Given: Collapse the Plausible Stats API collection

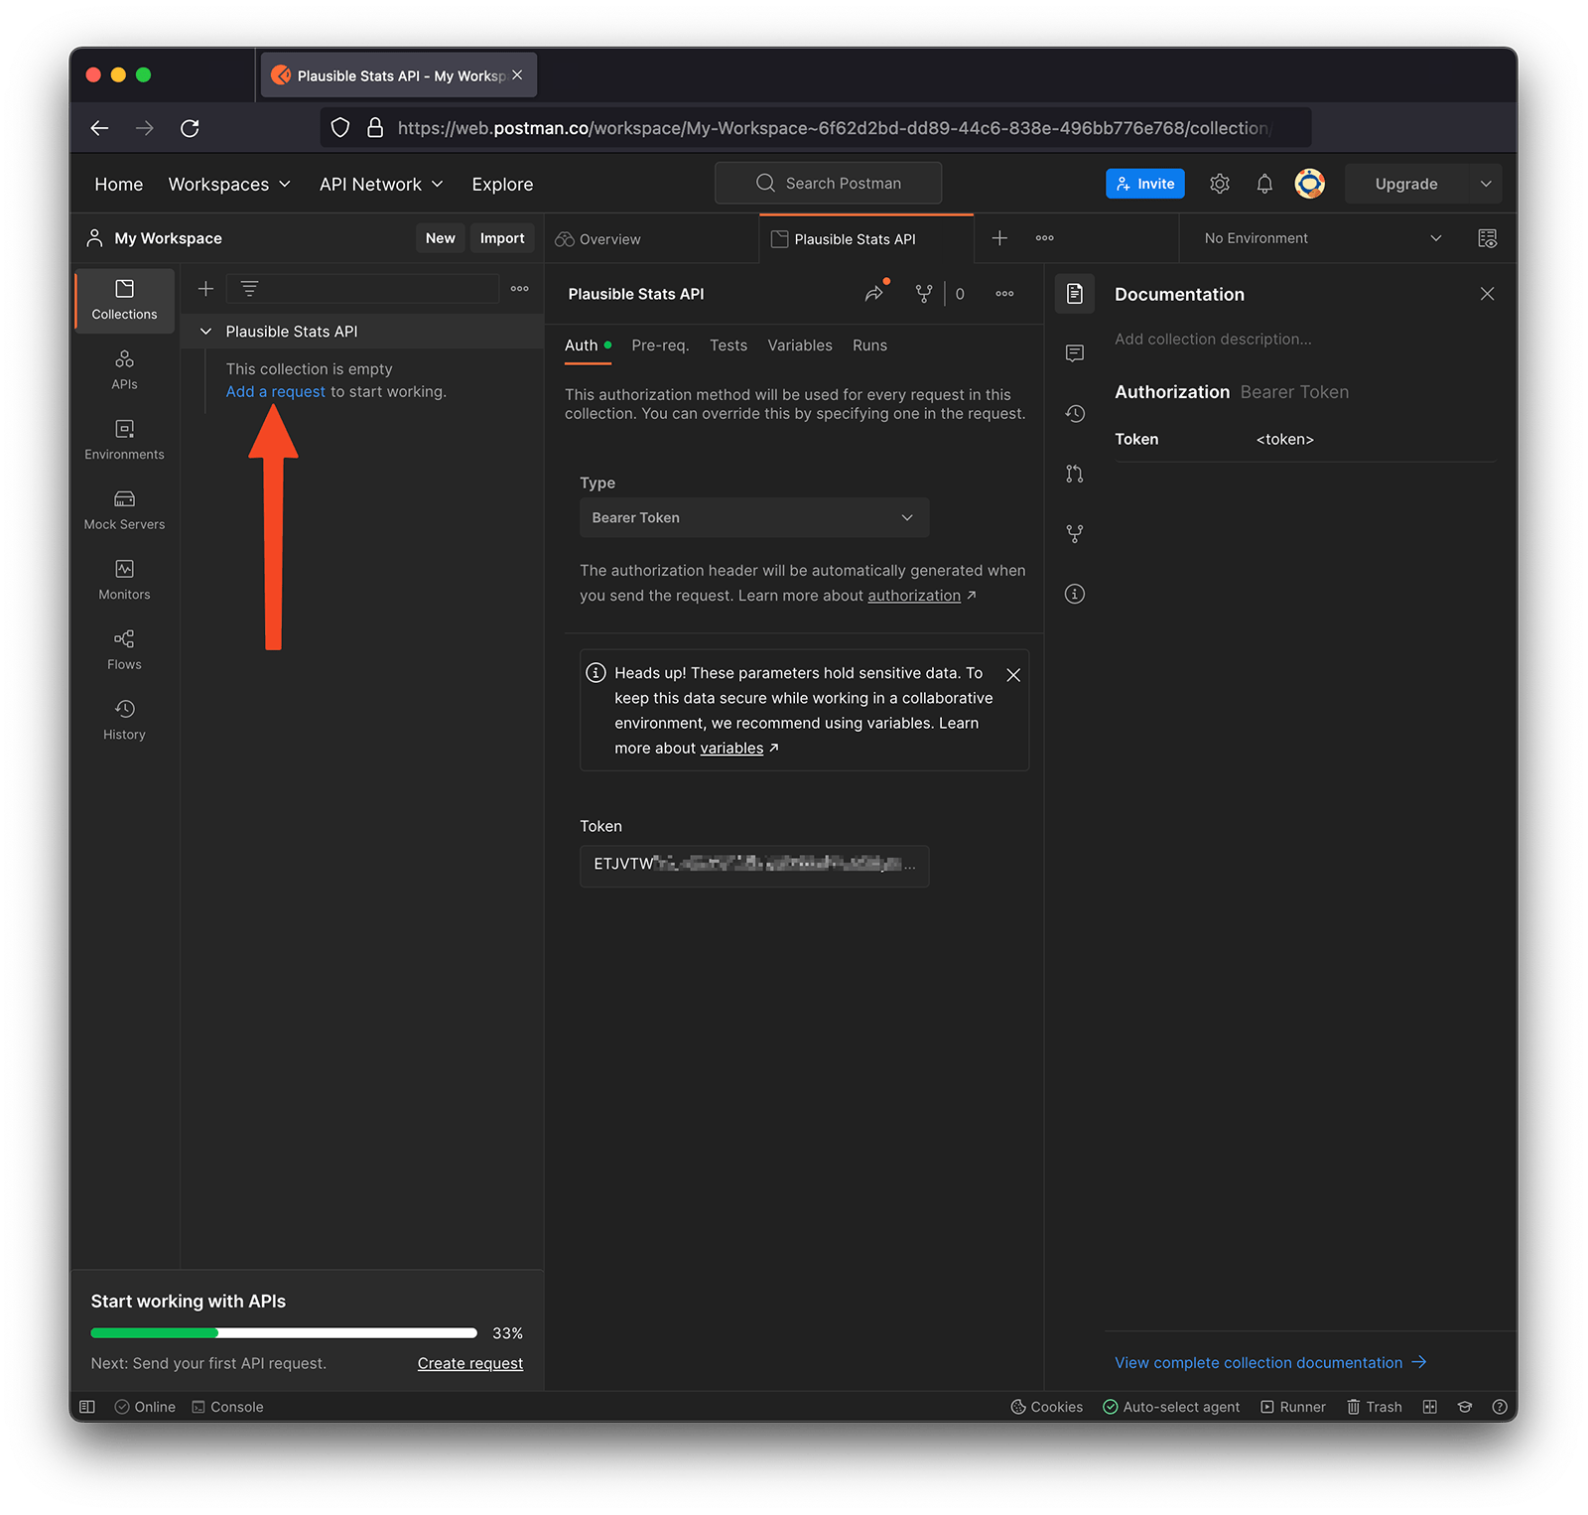Looking at the screenshot, I should pos(205,332).
